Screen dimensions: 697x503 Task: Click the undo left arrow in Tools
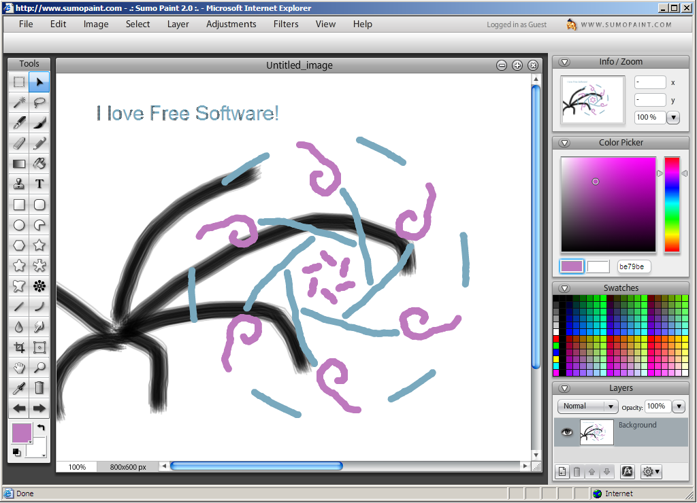point(18,409)
